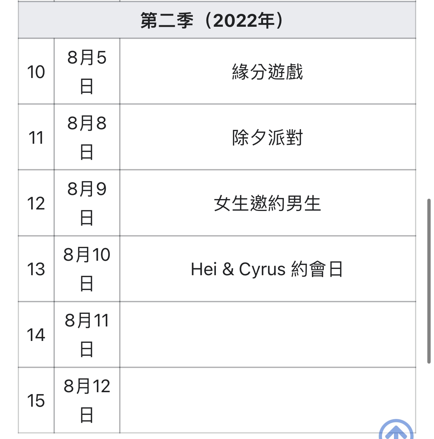This screenshot has width=434, height=439.
Task: Click empty title cell of episode 14
Action: [x=268, y=335]
